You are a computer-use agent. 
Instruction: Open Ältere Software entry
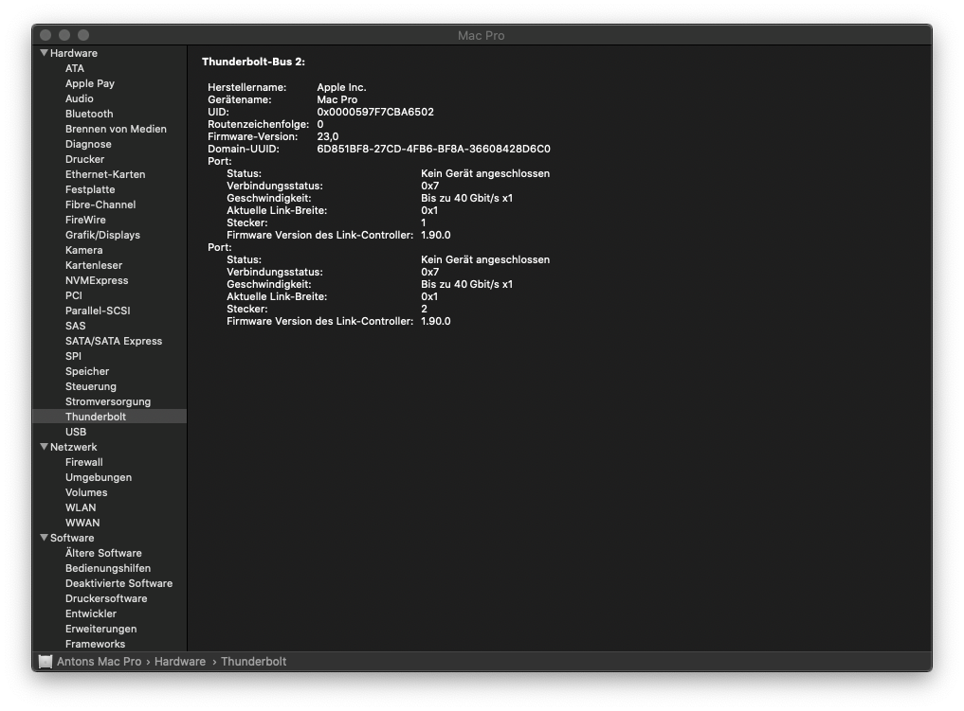tap(103, 553)
